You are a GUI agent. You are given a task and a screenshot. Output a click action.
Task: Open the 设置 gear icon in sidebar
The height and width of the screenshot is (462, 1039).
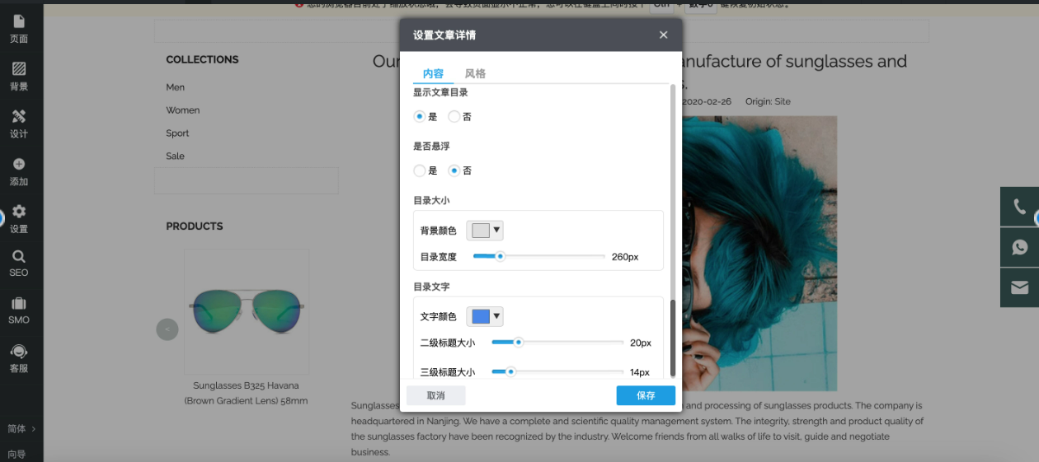[18, 218]
